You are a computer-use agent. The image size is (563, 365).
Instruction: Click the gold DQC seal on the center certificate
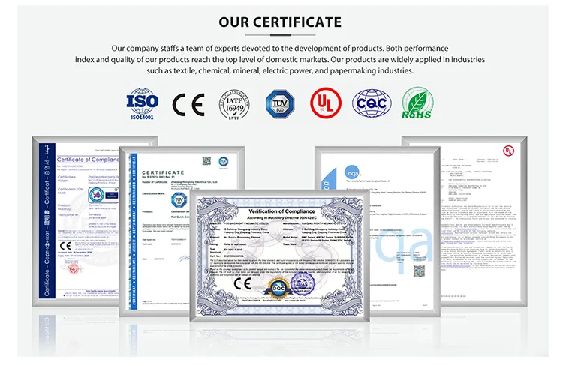point(278,287)
